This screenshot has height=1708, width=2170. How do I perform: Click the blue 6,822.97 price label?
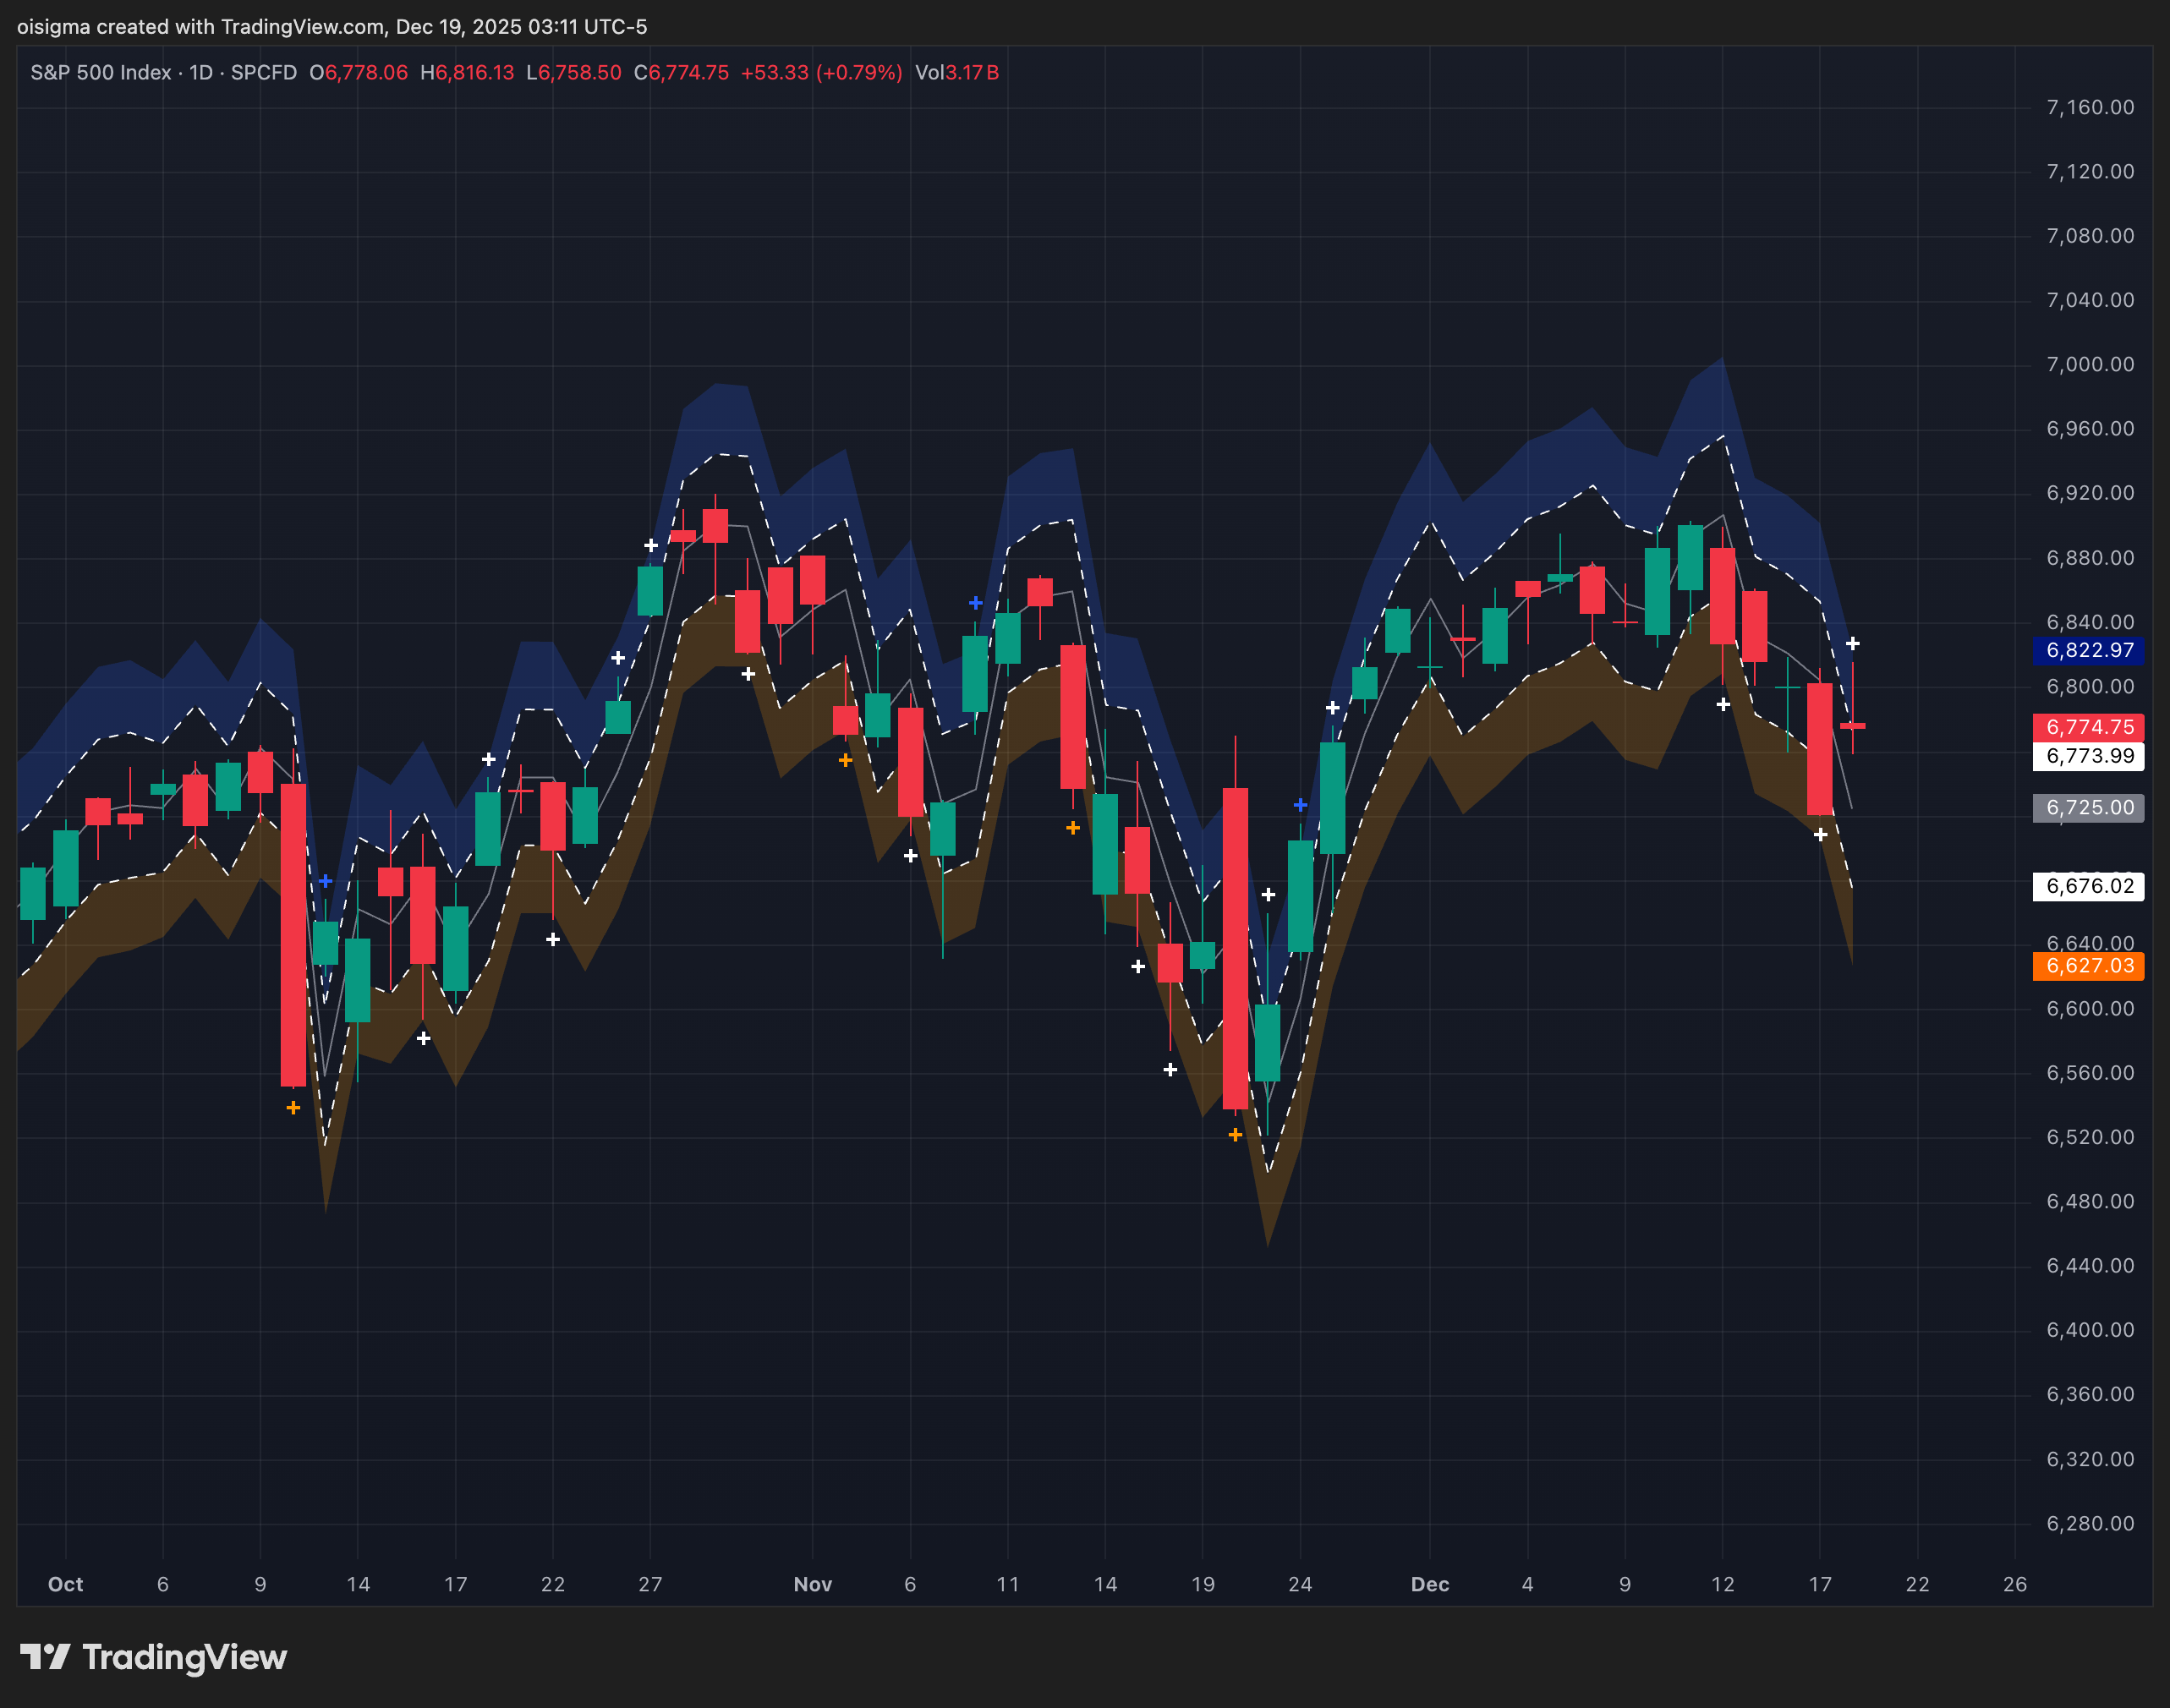pyautogui.click(x=2089, y=650)
